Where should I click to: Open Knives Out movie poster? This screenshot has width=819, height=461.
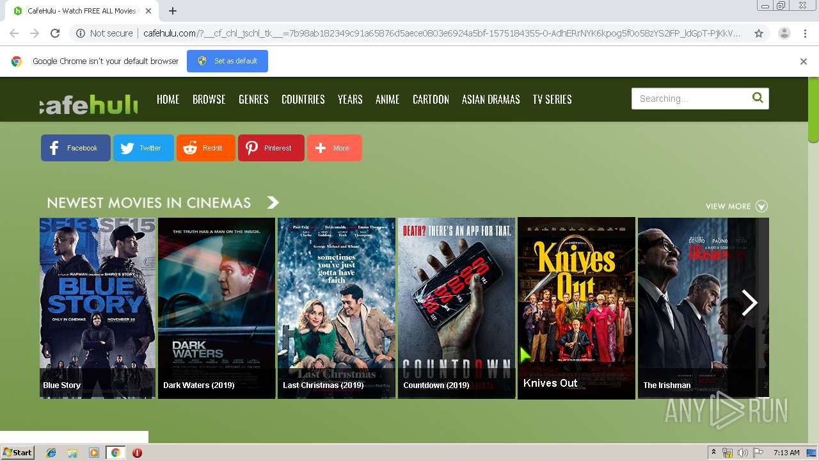(x=576, y=308)
